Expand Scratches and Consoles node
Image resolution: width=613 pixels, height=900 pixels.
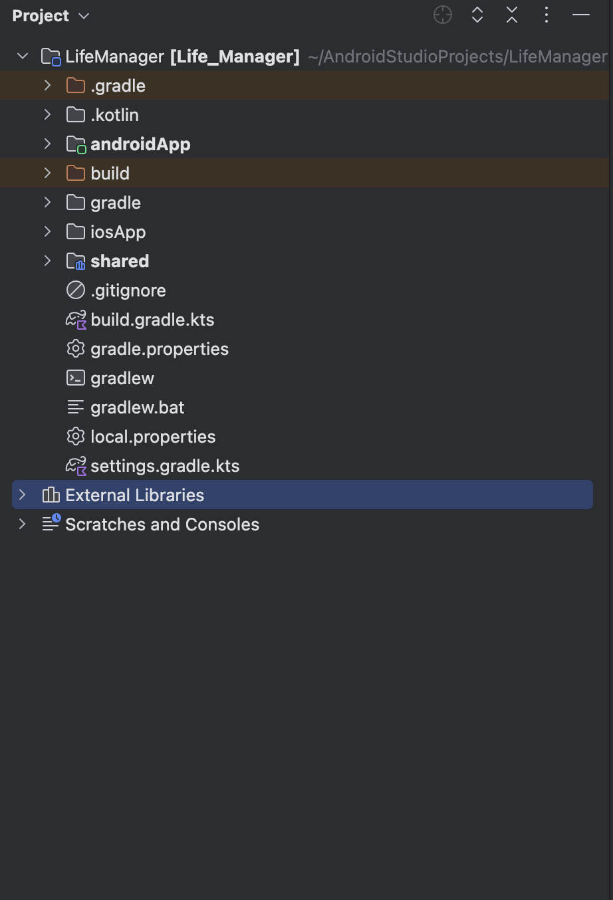(x=23, y=524)
